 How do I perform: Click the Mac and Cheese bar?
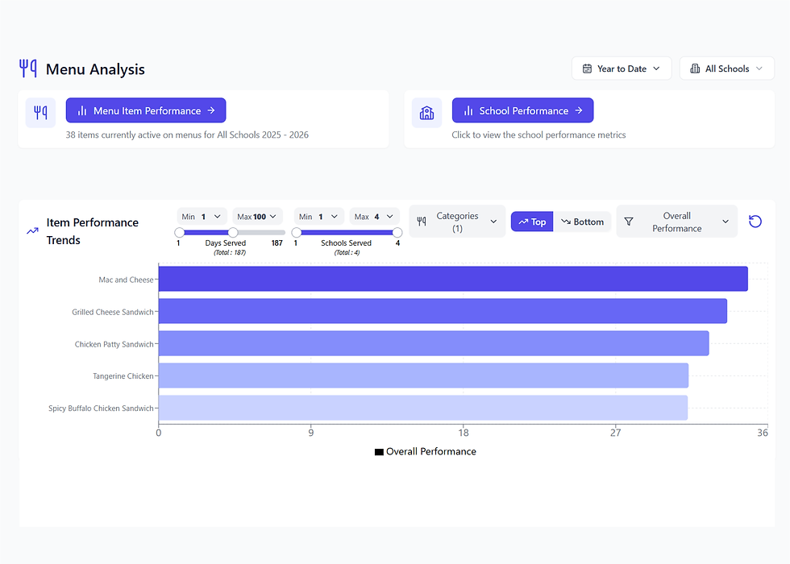coord(453,279)
